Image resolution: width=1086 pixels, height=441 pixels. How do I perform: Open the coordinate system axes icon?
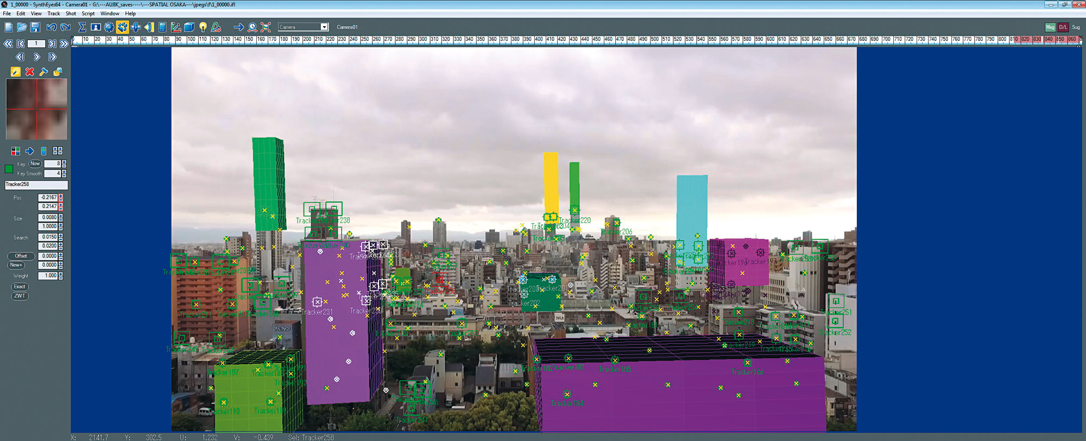coord(175,27)
